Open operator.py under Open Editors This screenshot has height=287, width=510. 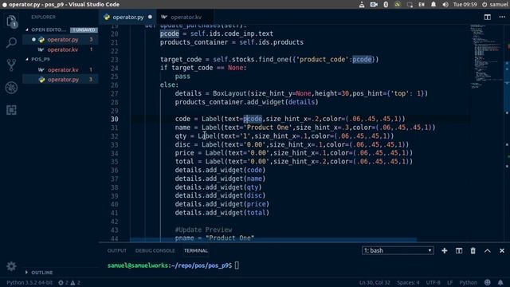[x=63, y=40]
